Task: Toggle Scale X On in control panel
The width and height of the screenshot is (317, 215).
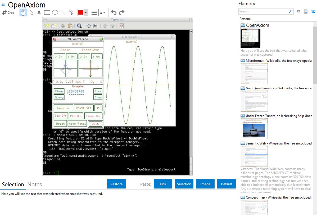Action: [60, 56]
